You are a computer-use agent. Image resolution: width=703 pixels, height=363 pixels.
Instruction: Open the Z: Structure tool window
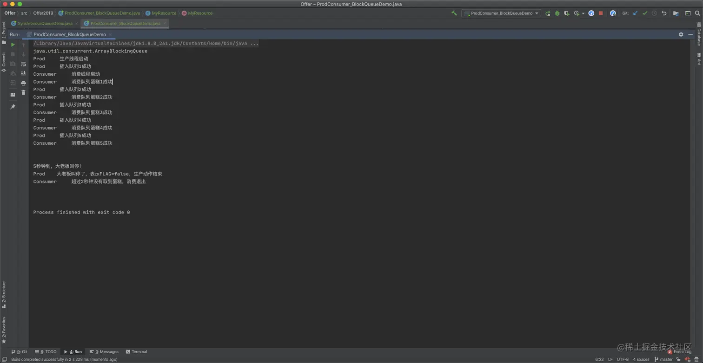click(x=4, y=294)
